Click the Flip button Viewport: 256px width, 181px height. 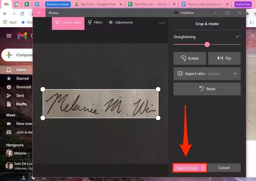(x=224, y=58)
